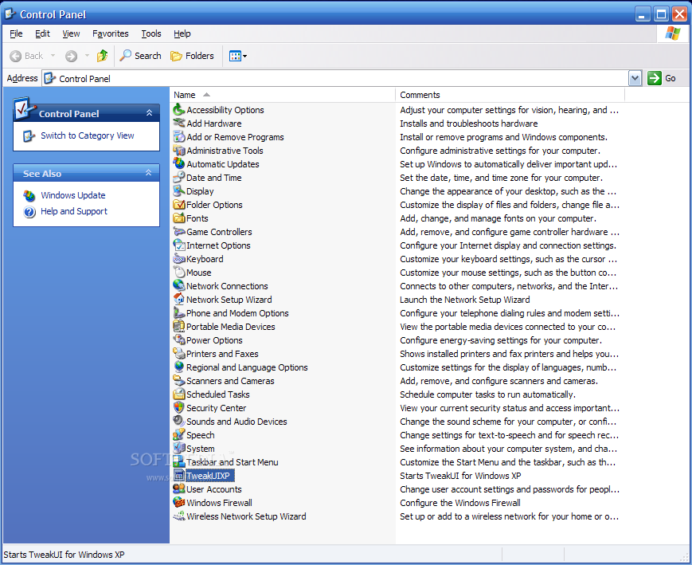Expand the Address bar dropdown arrow
This screenshot has width=692, height=565.
(x=635, y=79)
